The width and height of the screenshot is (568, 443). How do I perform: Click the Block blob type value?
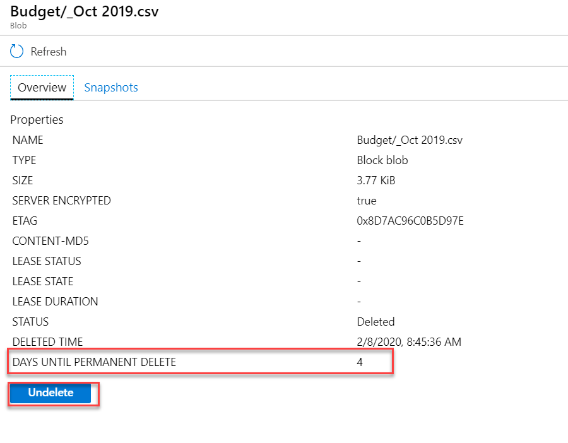(x=382, y=160)
